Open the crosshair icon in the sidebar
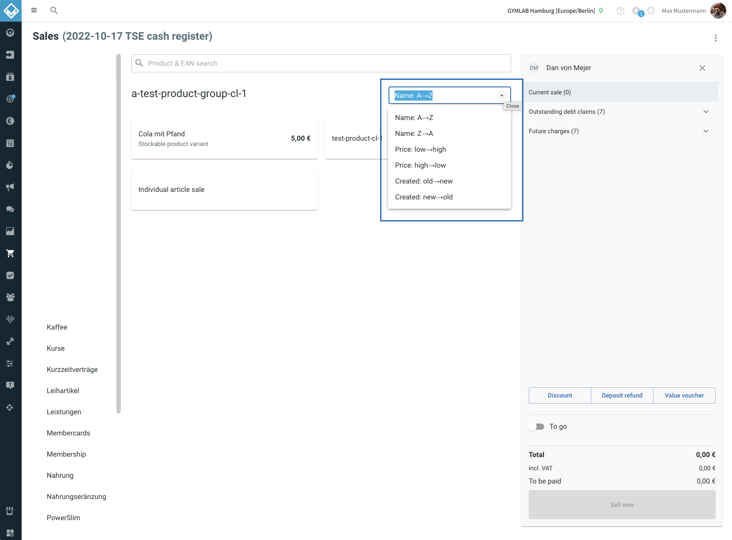Image resolution: width=732 pixels, height=540 pixels. coord(10,407)
